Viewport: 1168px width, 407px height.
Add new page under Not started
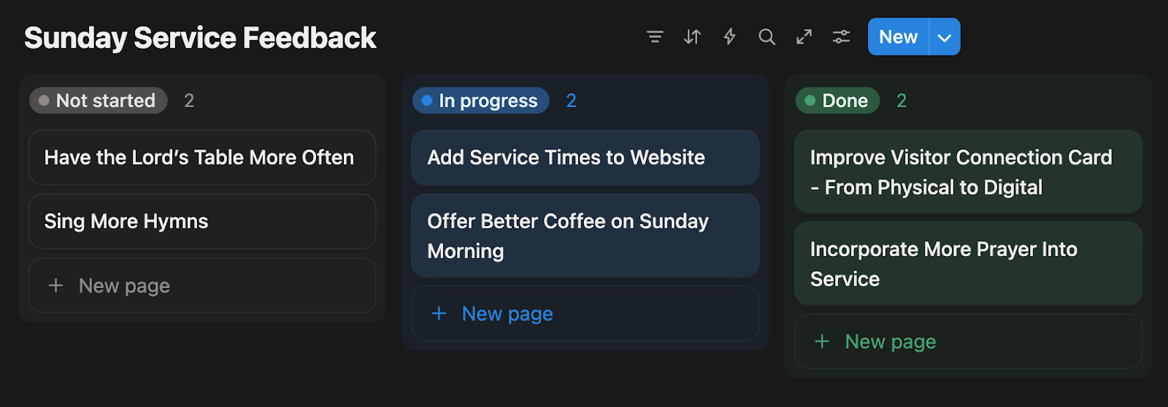(x=202, y=286)
